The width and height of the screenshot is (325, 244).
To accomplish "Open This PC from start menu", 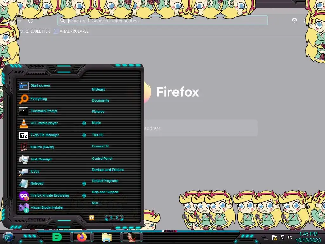I will (98, 135).
